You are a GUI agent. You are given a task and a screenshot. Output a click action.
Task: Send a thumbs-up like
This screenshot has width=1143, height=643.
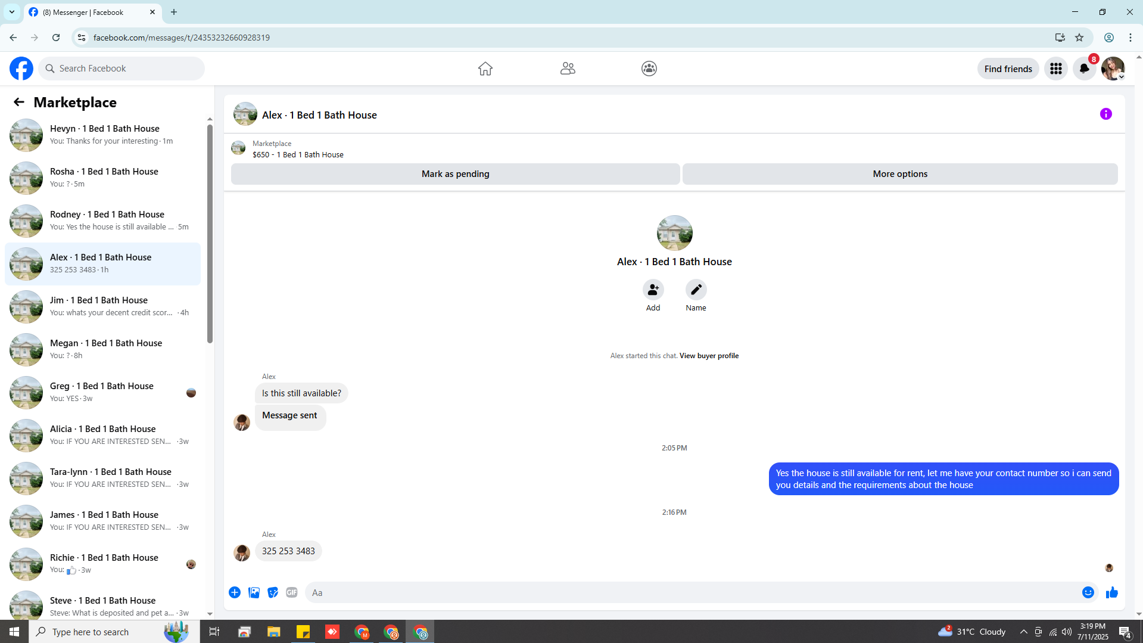(1112, 592)
